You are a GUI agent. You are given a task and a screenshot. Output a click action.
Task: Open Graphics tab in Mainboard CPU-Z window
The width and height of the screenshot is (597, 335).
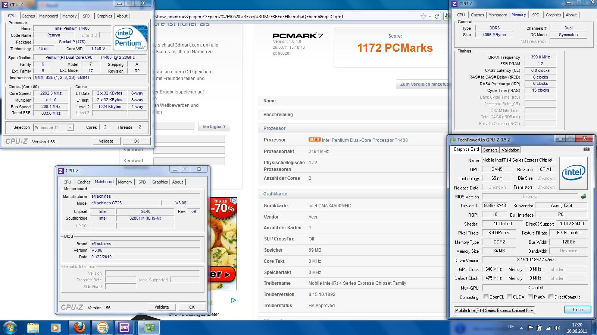tap(160, 182)
